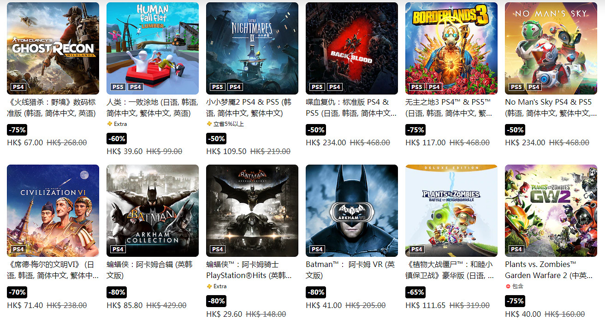Click the PS4 badge on No Man's Sky
The image size is (605, 320).
534,87
